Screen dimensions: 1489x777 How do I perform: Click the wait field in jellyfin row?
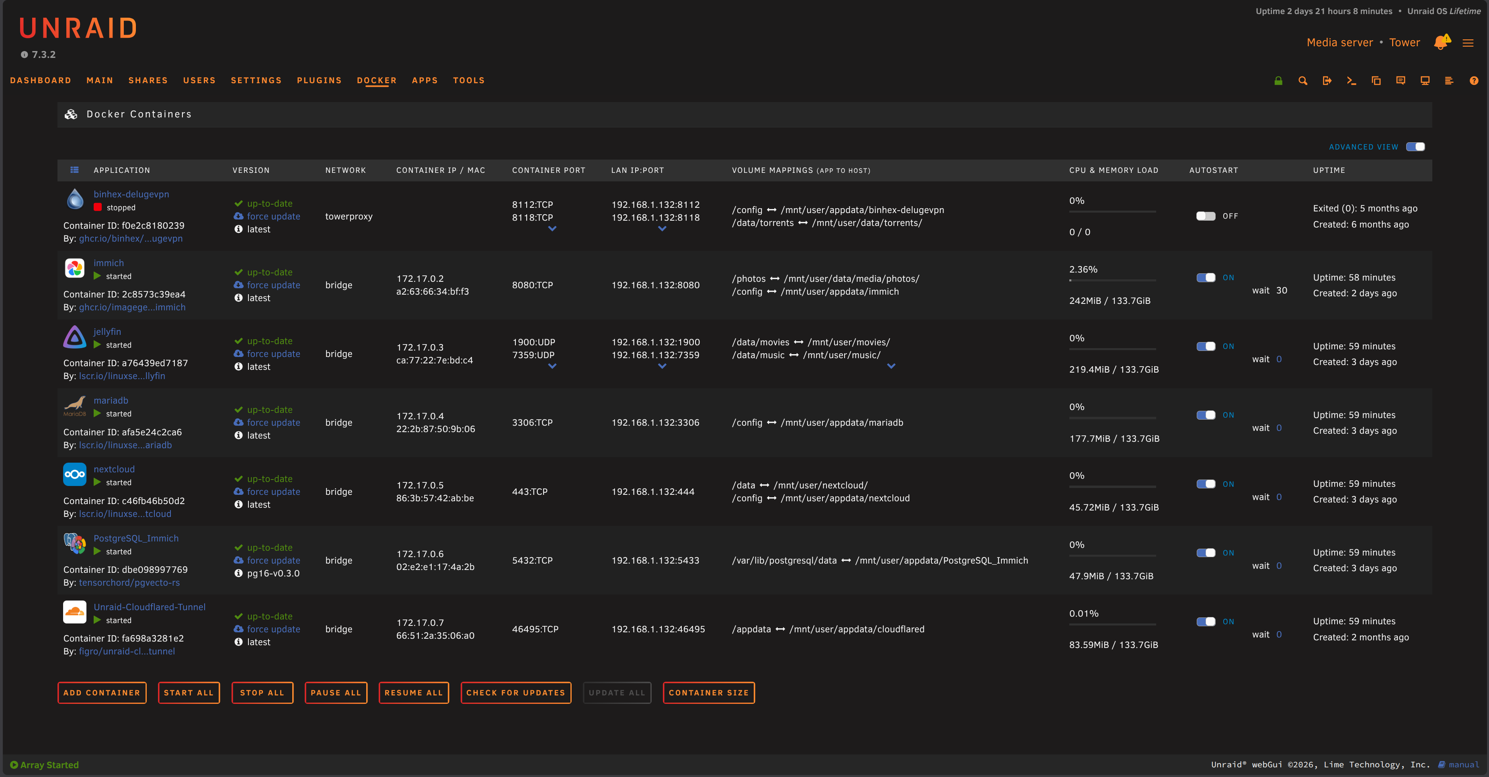pyautogui.click(x=1279, y=360)
